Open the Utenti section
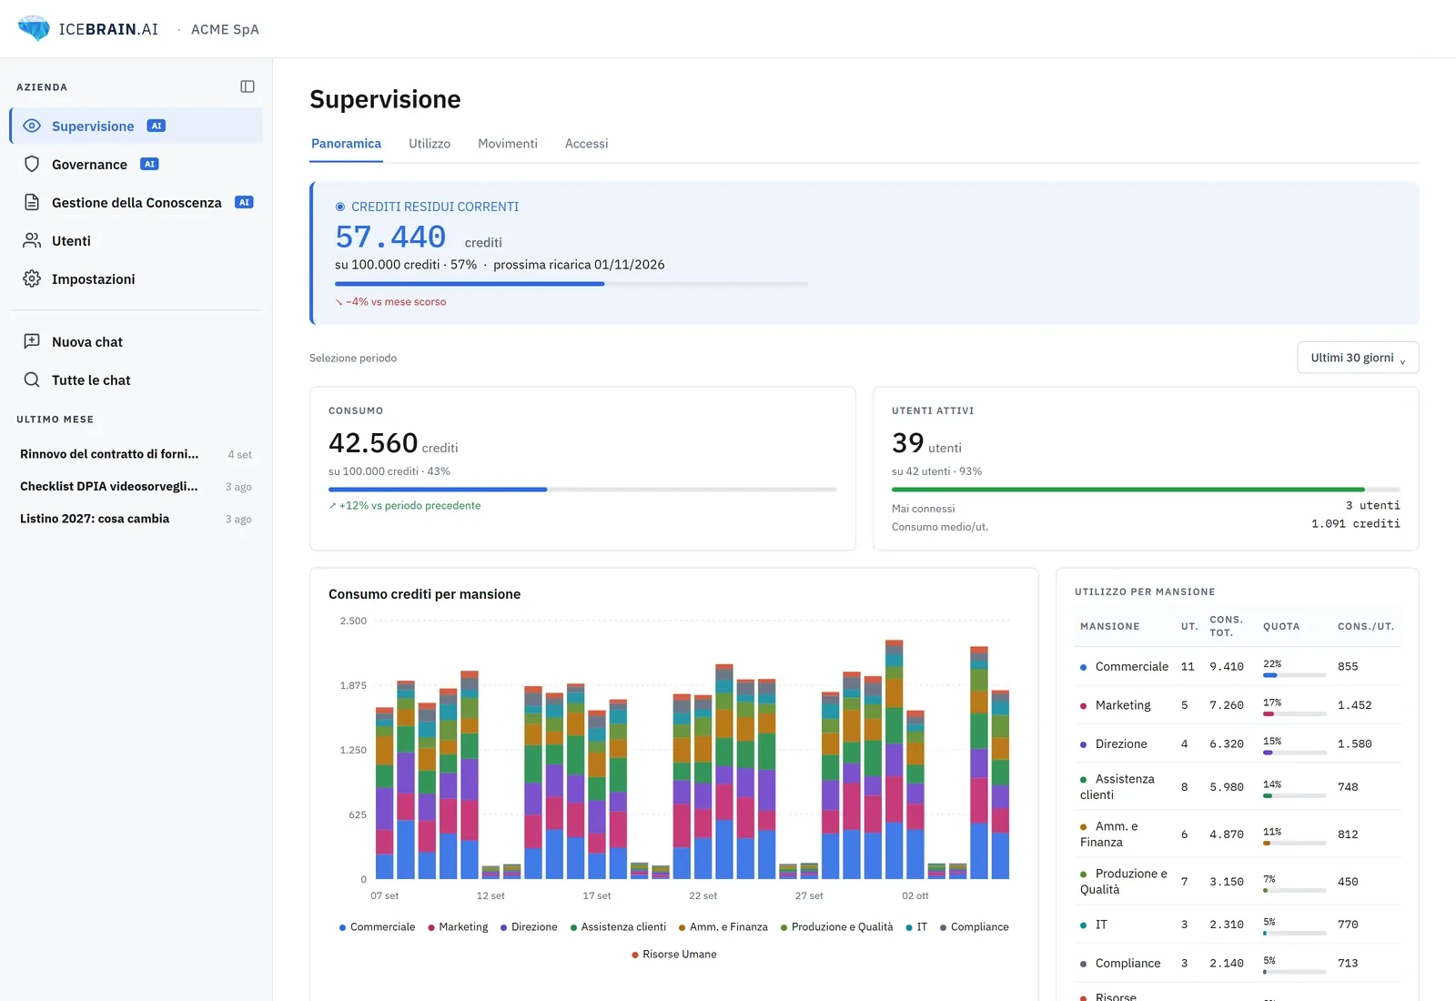The height and width of the screenshot is (1001, 1456). [x=136, y=240]
